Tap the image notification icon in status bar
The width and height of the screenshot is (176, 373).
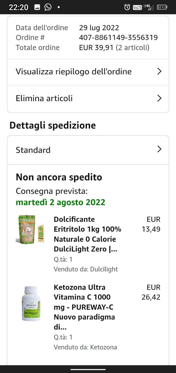click(37, 7)
